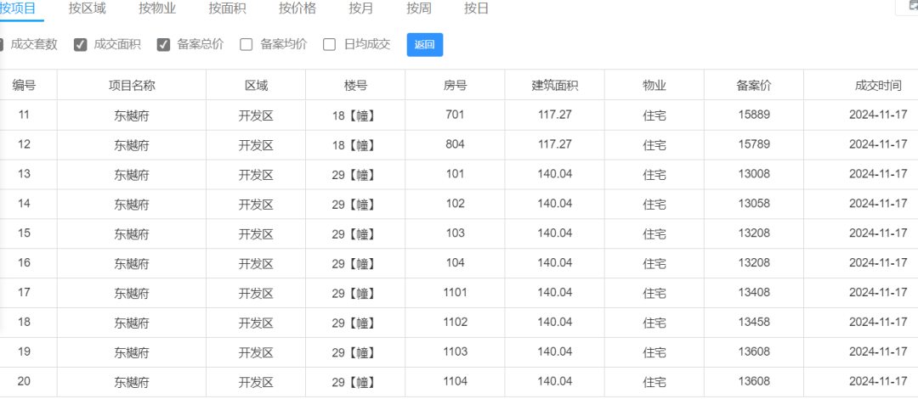Click room number 1102 cell
918x399 pixels.
455,322
